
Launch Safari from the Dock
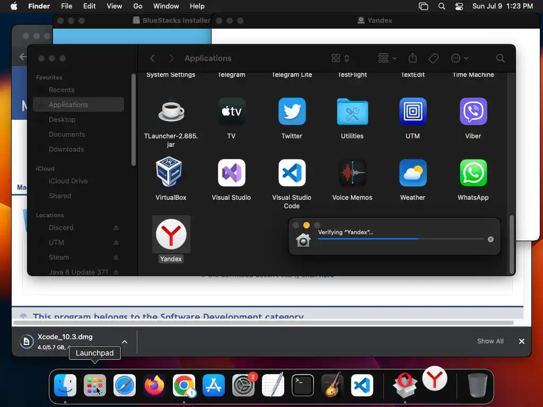(125, 385)
